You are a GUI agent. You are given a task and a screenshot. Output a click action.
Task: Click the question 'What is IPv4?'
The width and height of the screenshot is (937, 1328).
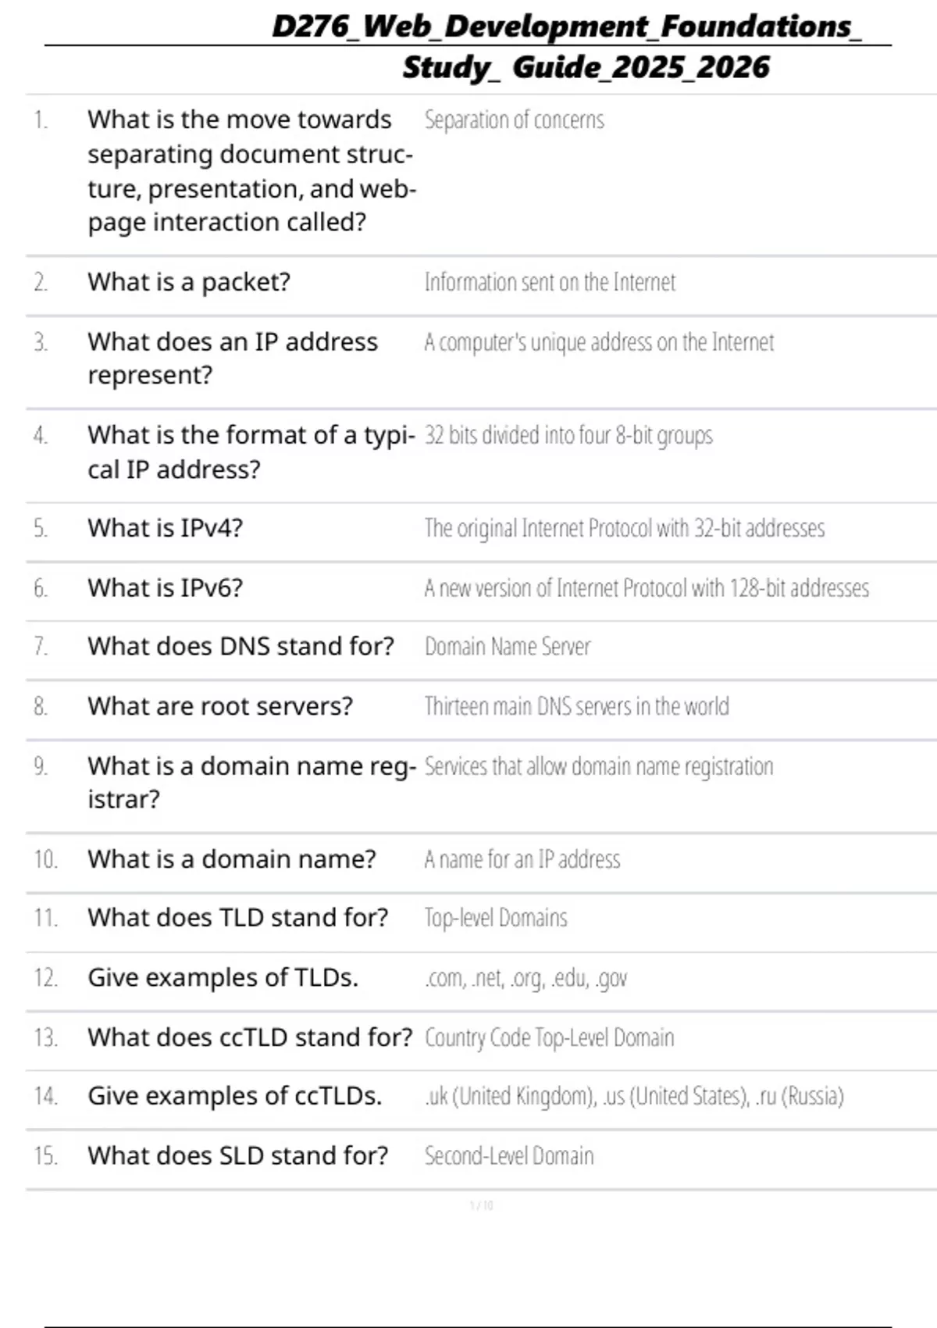166,528
